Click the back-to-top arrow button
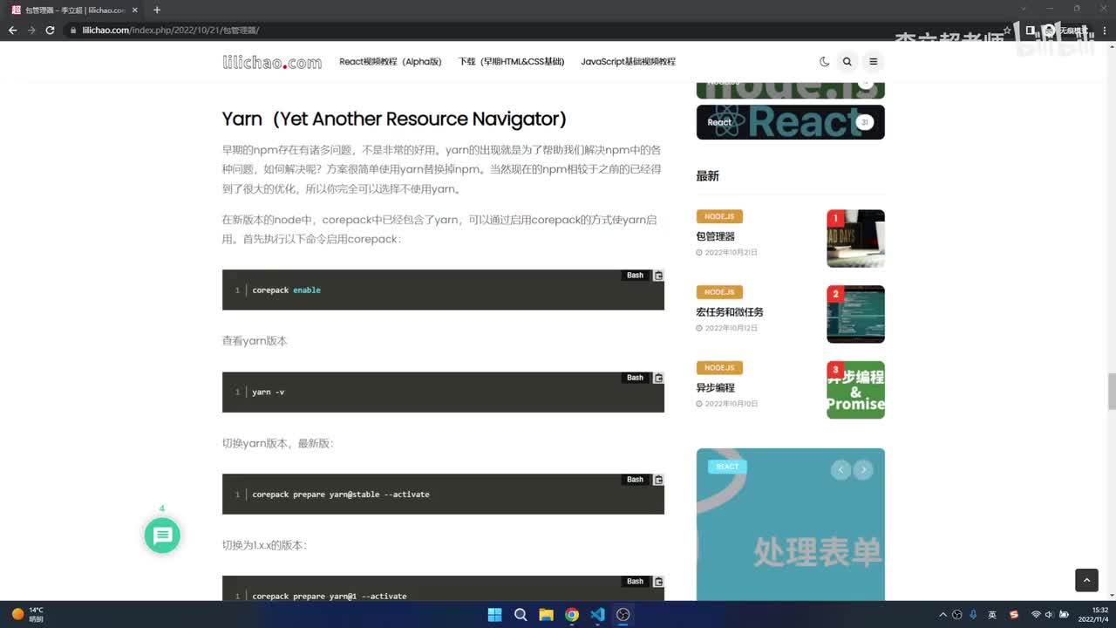The image size is (1116, 628). (x=1086, y=580)
